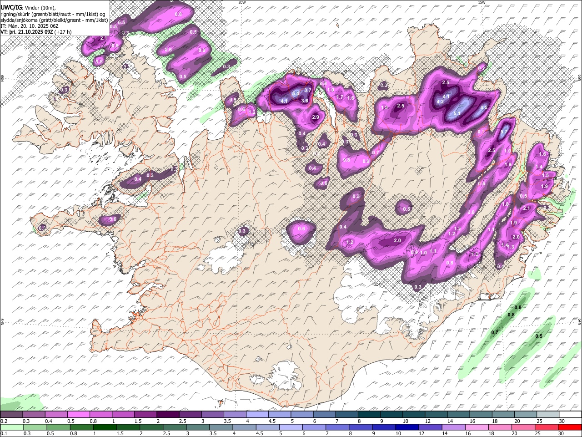Select the darkest green 1–1.5 rain legend swatch

[105, 427]
